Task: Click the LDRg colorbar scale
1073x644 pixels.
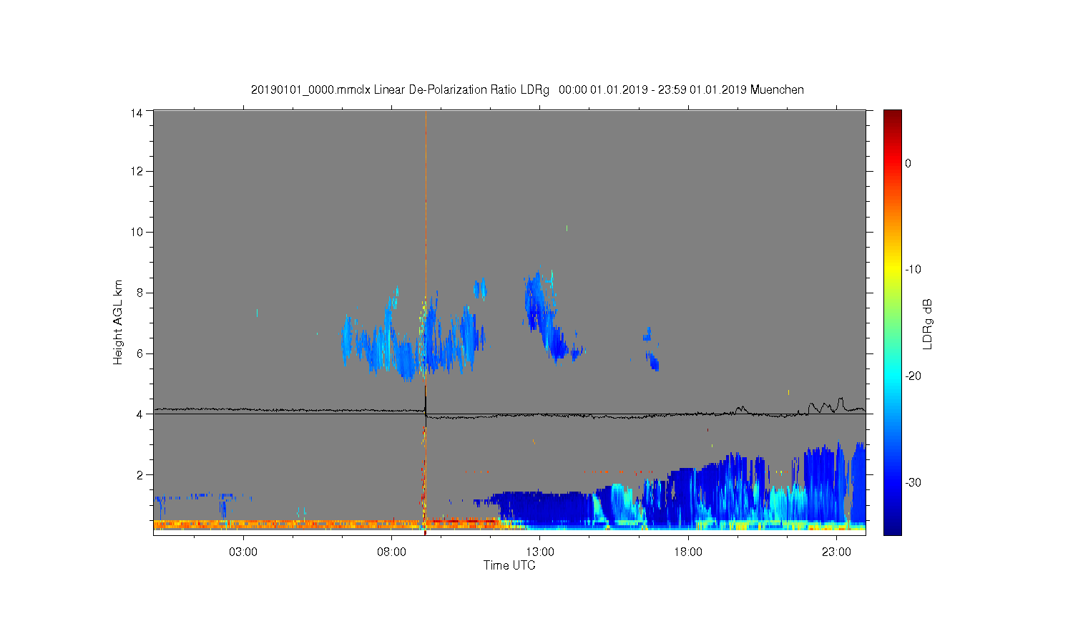Action: point(892,322)
